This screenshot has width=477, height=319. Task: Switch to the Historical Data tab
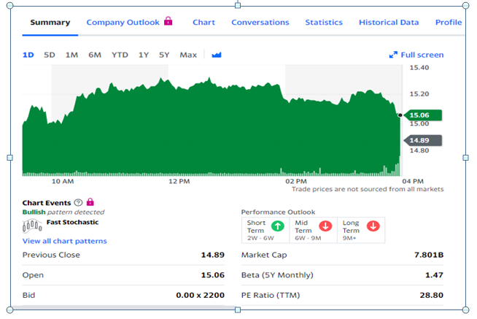tap(389, 22)
